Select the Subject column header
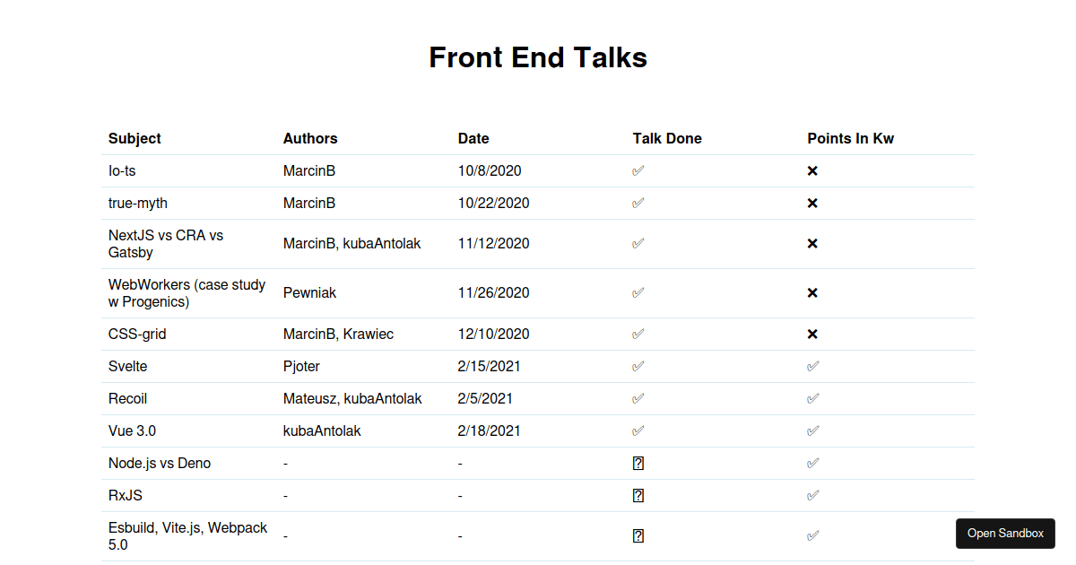 [134, 138]
